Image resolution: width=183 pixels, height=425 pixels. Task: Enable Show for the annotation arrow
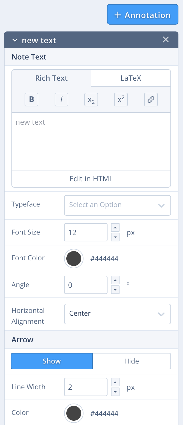pyautogui.click(x=51, y=361)
